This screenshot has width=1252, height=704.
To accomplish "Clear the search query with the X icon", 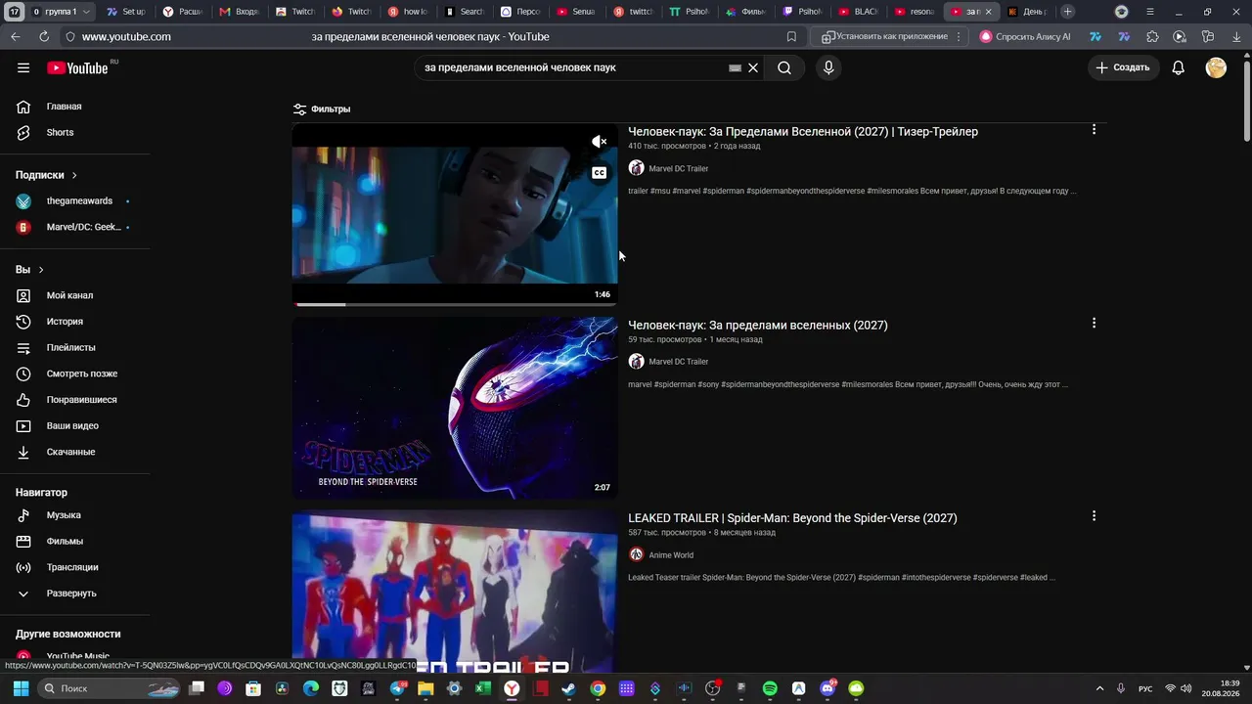I will pos(753,67).
